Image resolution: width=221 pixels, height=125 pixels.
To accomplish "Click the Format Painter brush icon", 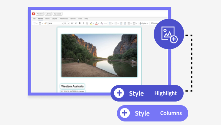I will point(46,23).
